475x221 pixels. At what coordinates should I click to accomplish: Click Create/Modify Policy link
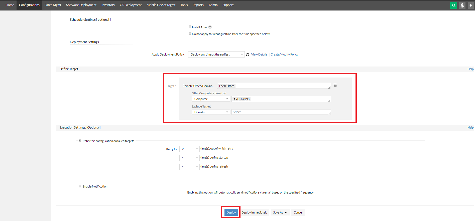tap(284, 54)
